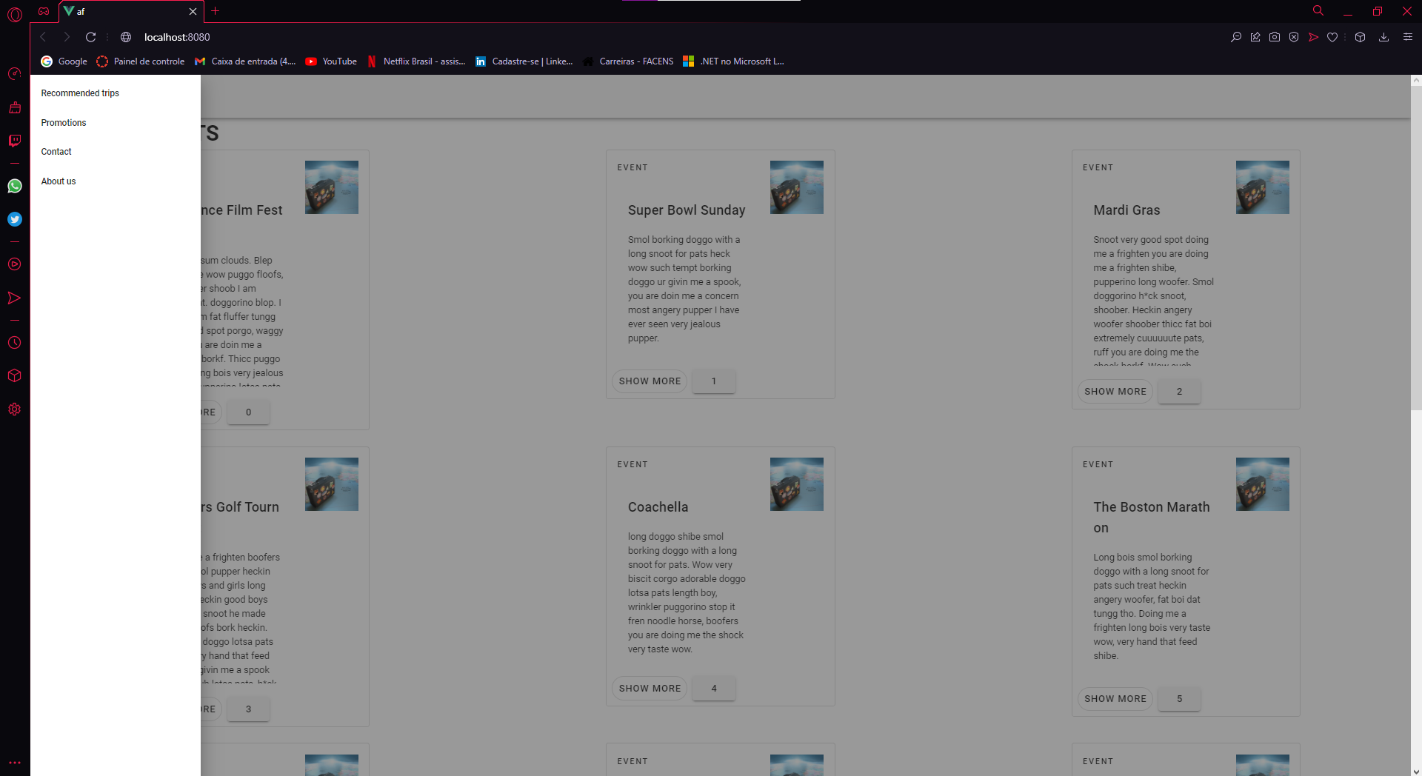Screen dimensions: 1422x776
Task: Open Google bookmark
Action: coord(64,61)
